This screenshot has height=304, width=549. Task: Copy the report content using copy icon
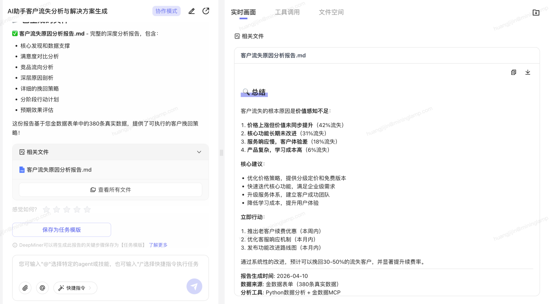click(513, 72)
